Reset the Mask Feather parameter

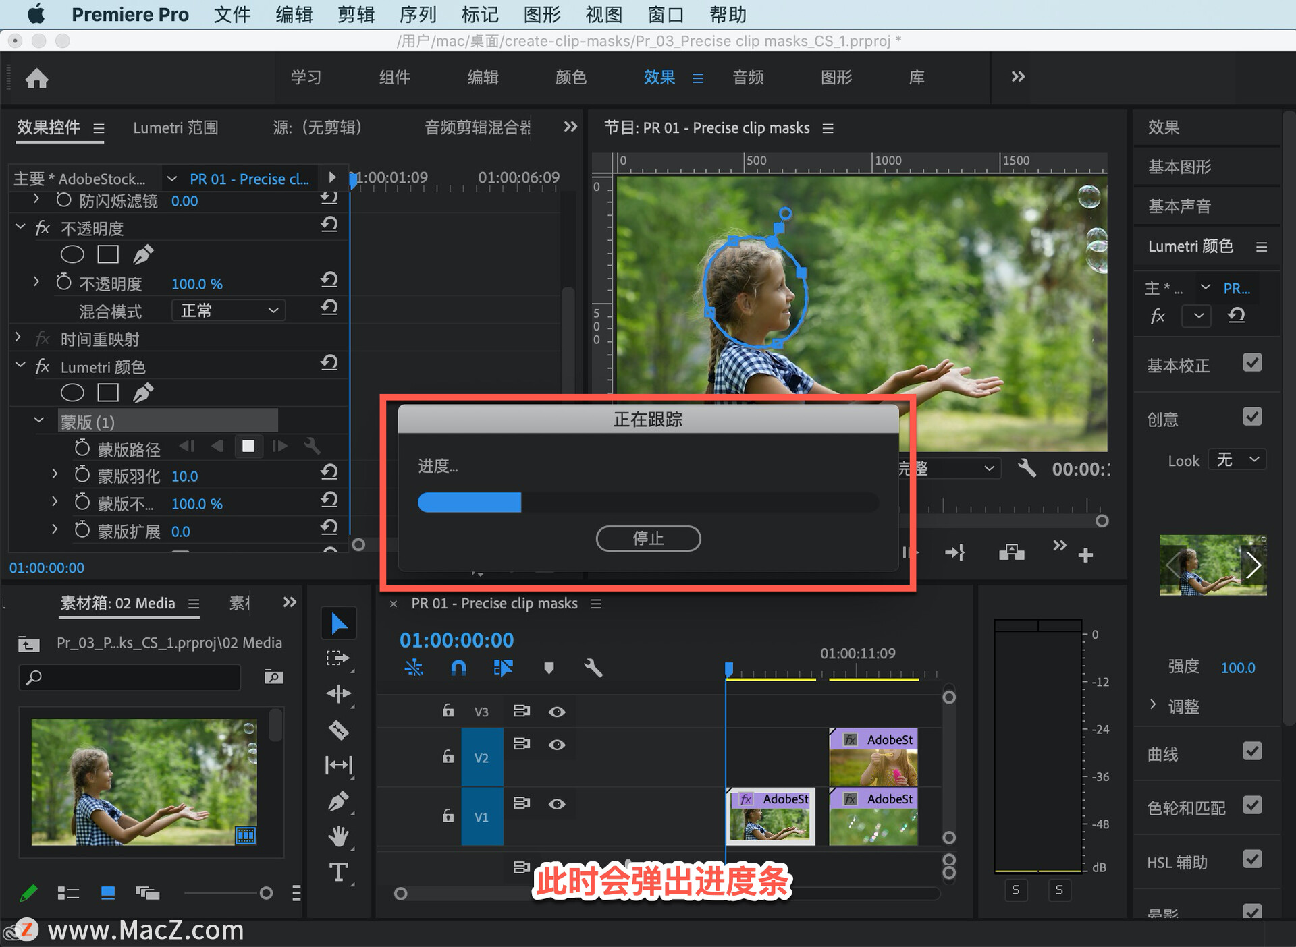329,472
